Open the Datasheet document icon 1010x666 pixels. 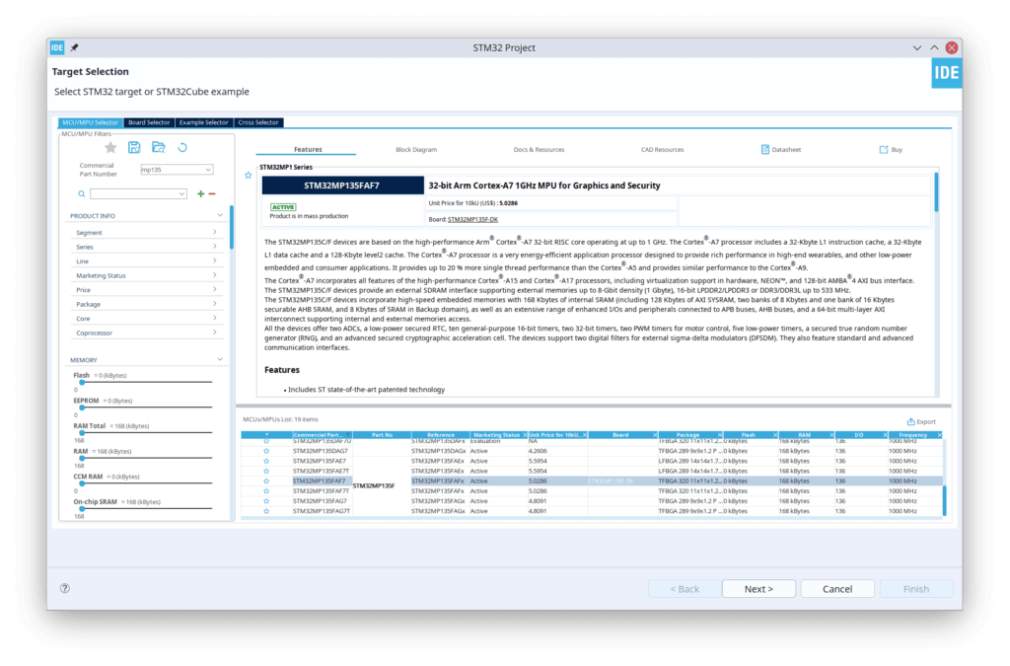coord(764,149)
